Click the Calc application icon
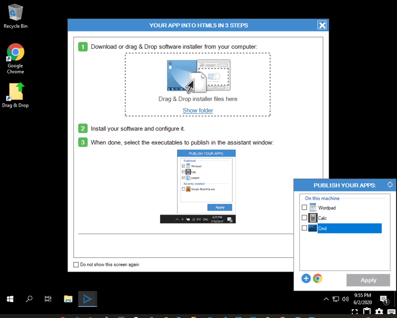 point(313,218)
